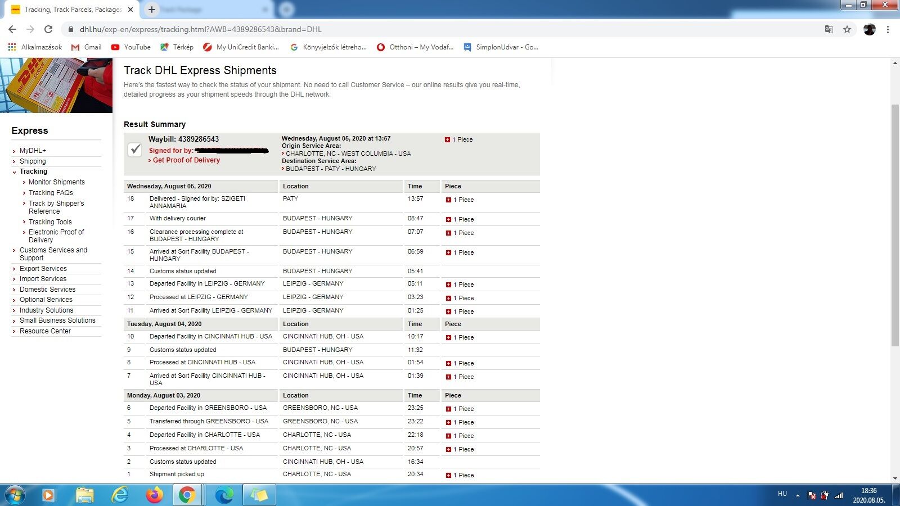Screen dimensions: 900x506
Task: Expand piece details for With delivery courier row
Action: pyautogui.click(x=448, y=219)
